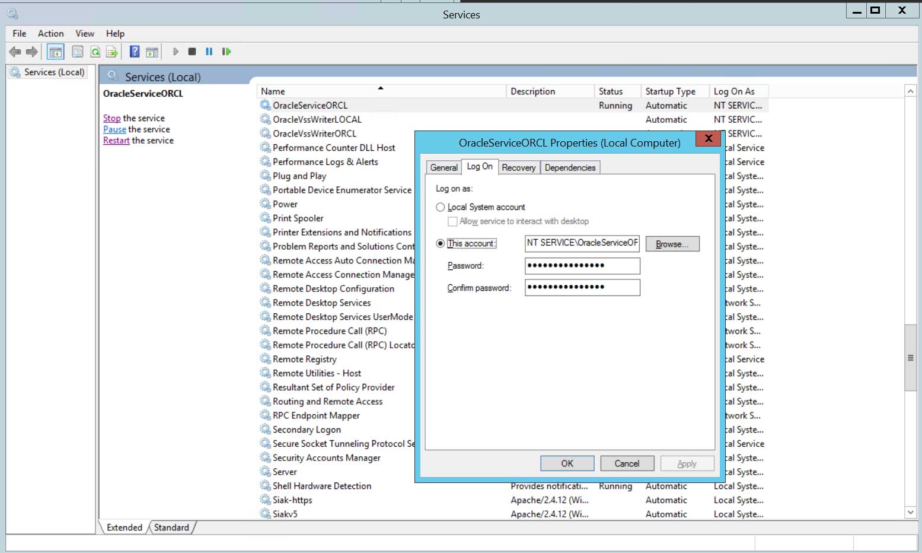Click the scrollbar up arrow
Viewport: 922px width, 553px height.
coord(911,91)
